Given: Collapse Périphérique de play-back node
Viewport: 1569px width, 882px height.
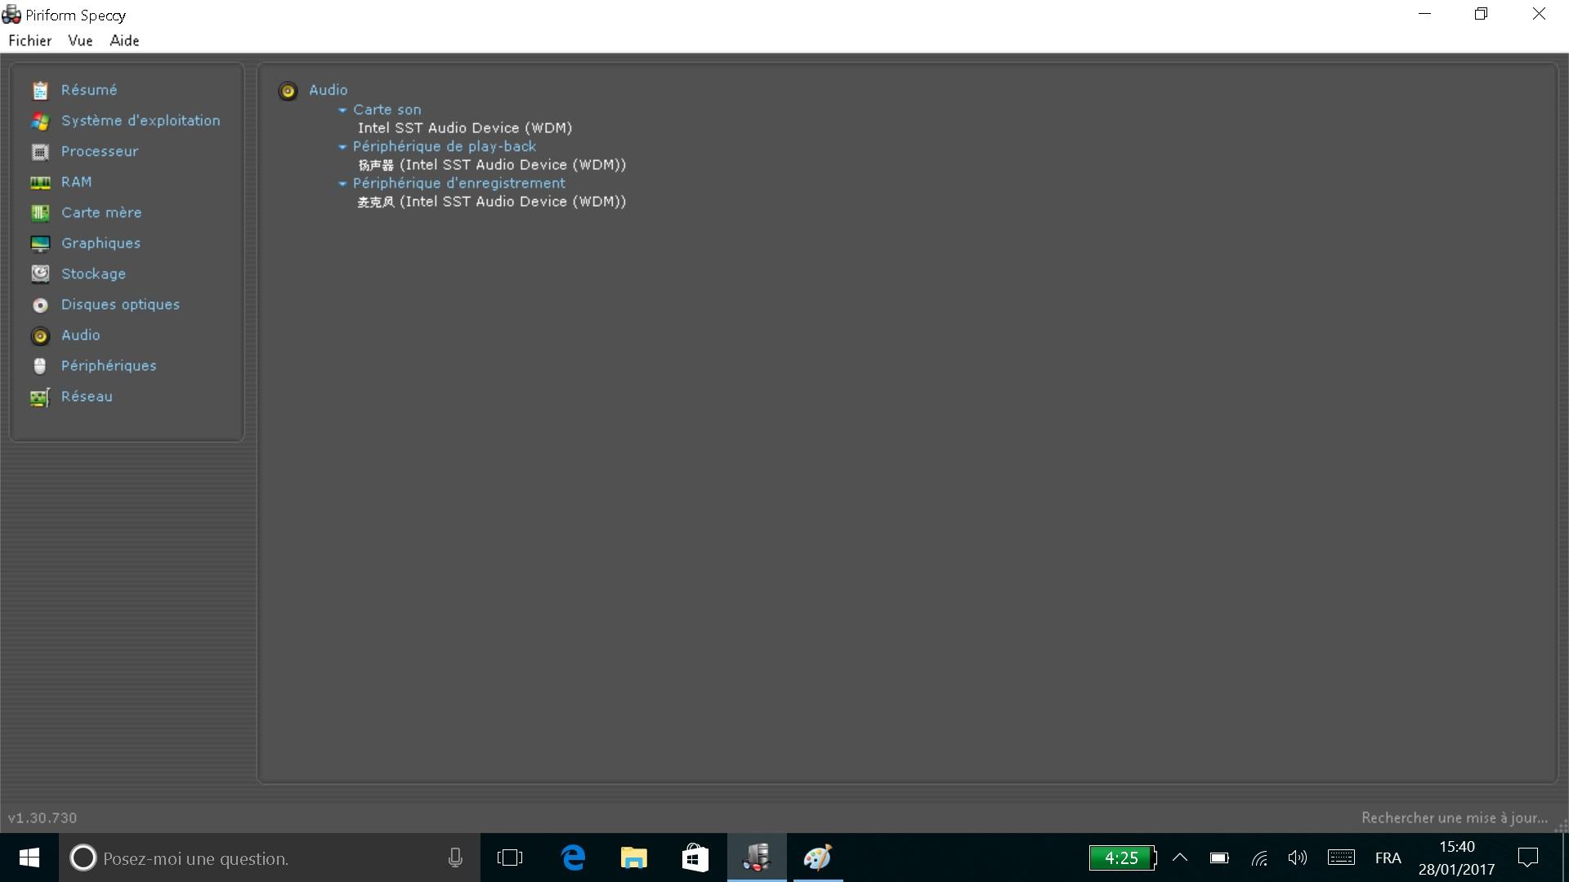Looking at the screenshot, I should point(342,147).
